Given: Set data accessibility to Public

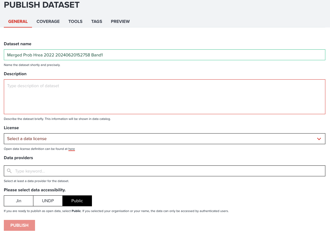Looking at the screenshot, I should [x=77, y=201].
